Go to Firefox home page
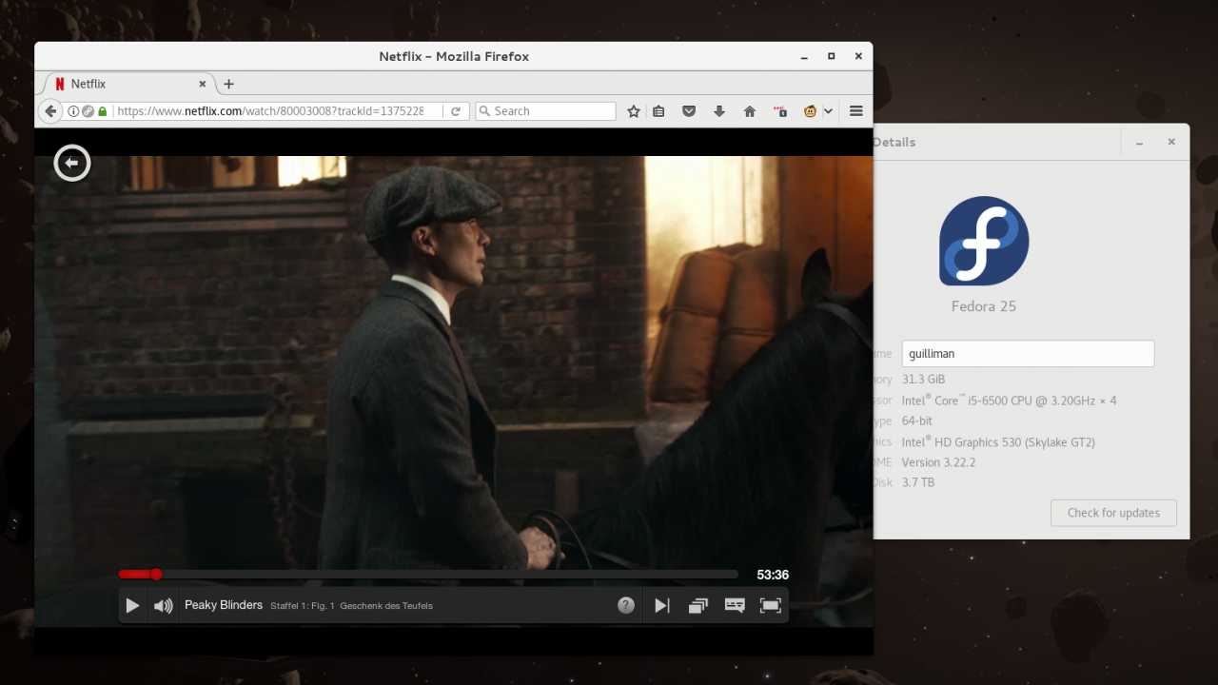1218x685 pixels. pyautogui.click(x=750, y=111)
